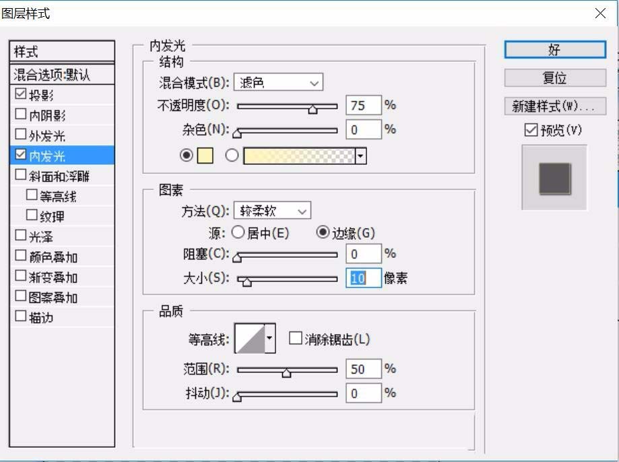Select the 居中(E) radio button
The height and width of the screenshot is (462, 619).
(238, 232)
